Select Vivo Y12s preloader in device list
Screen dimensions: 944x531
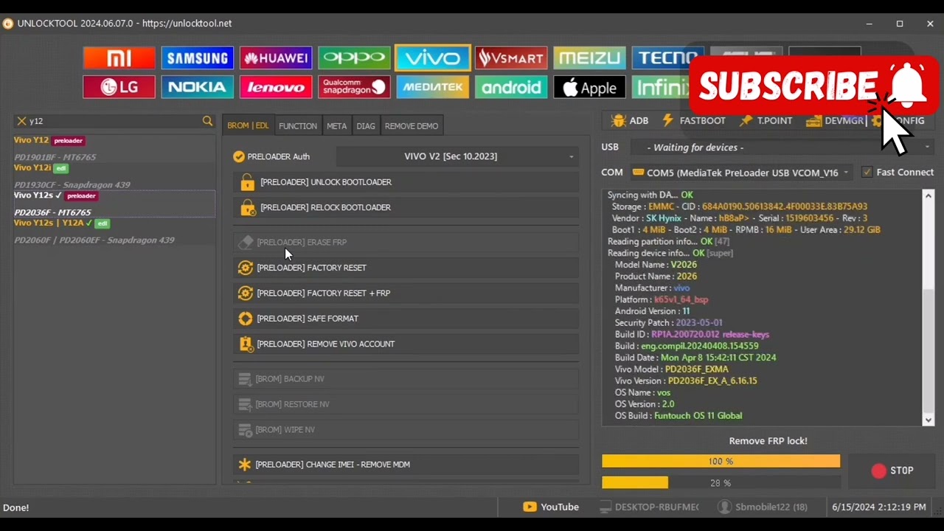[55, 196]
